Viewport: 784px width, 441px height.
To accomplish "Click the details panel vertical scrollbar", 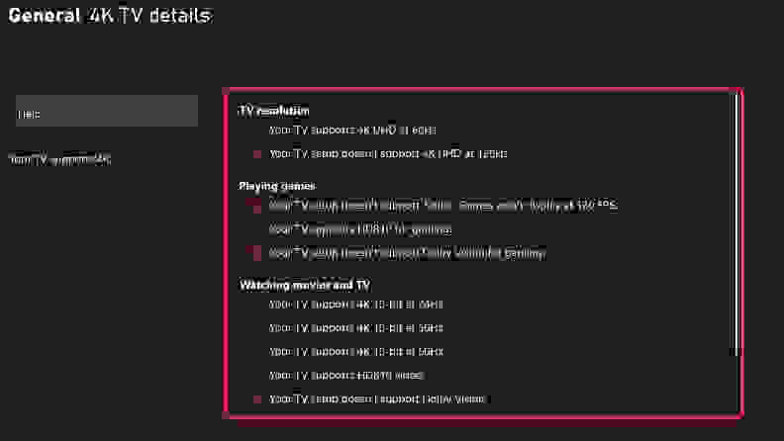I will coord(735,222).
